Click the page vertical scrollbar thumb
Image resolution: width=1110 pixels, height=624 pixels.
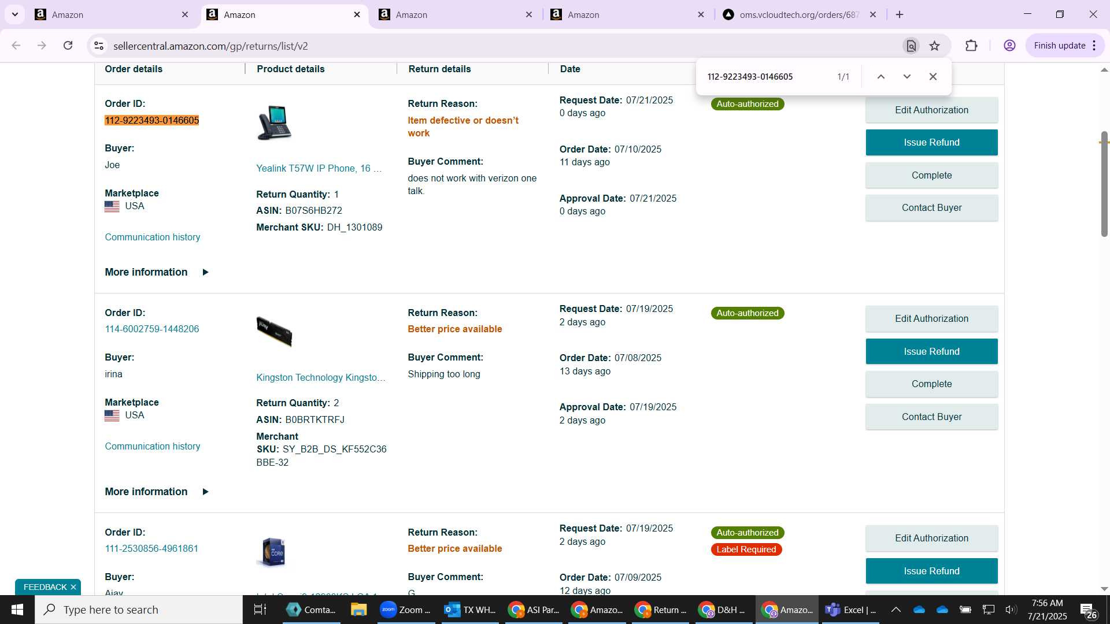click(x=1104, y=184)
